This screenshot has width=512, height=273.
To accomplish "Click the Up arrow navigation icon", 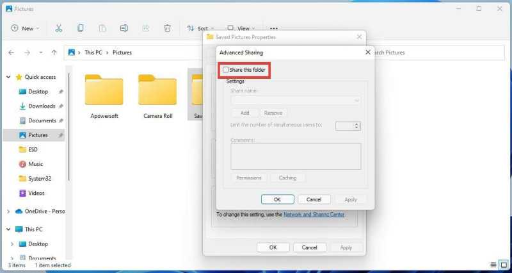I will pyautogui.click(x=54, y=53).
